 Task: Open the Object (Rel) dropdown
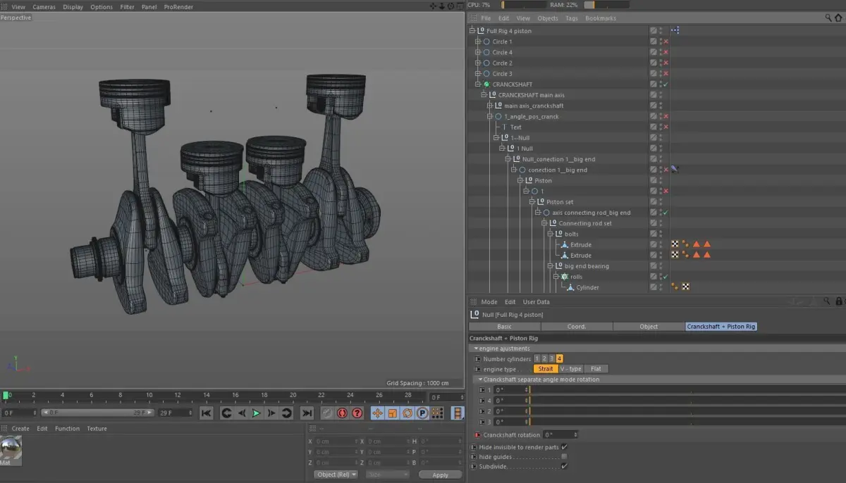pyautogui.click(x=336, y=475)
